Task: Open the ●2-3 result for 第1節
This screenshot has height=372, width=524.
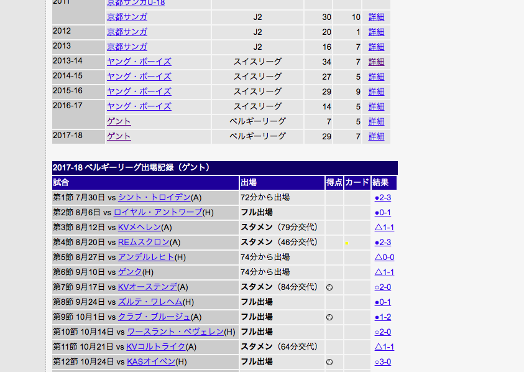Action: (x=383, y=198)
